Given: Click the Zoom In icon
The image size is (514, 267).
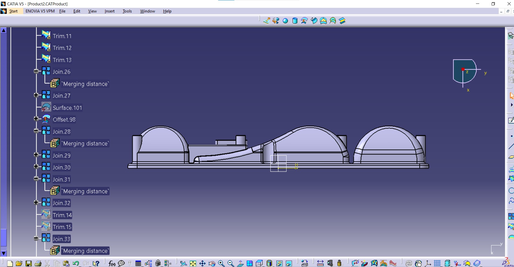Looking at the screenshot, I should click(x=221, y=263).
